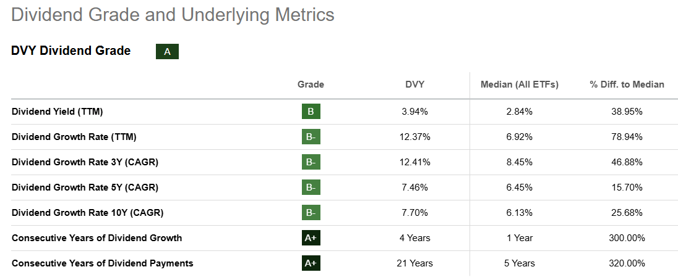The width and height of the screenshot is (678, 280).
Task: Open Consecutive Years of Dividend Payments row label
Action: tap(102, 263)
